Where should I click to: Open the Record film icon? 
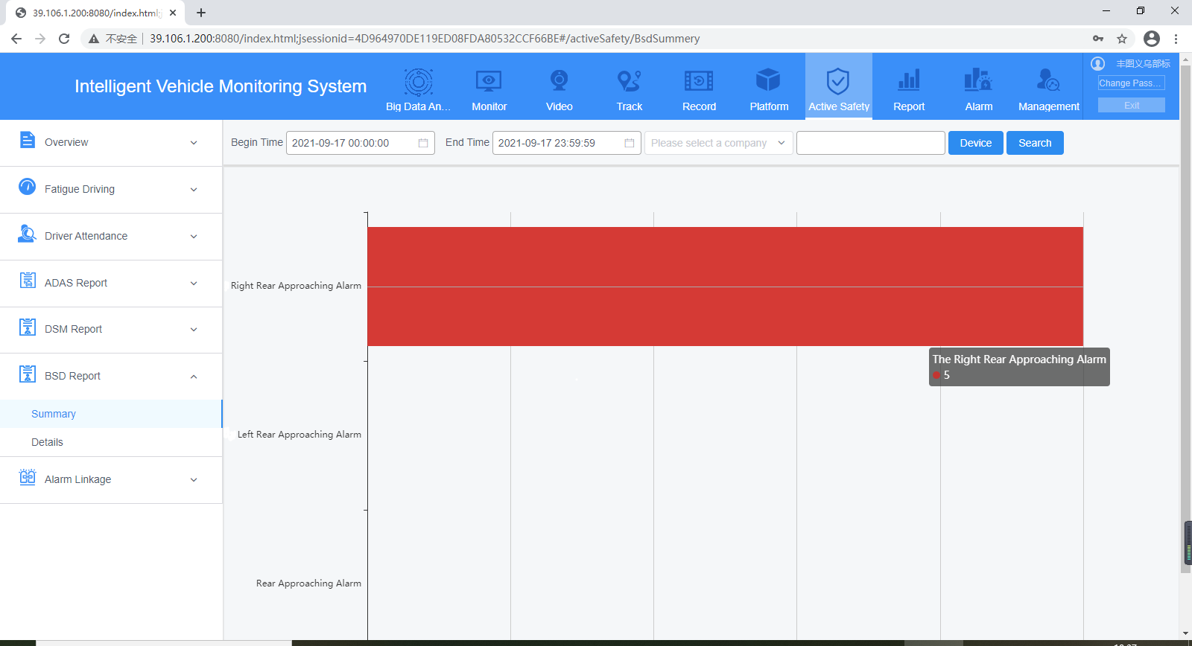point(699,81)
